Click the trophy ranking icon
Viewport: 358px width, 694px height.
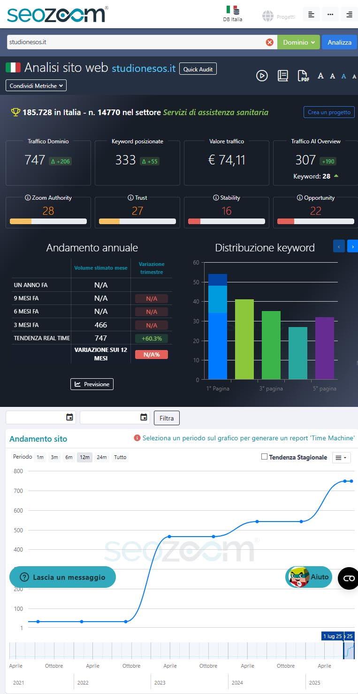pyautogui.click(x=15, y=112)
